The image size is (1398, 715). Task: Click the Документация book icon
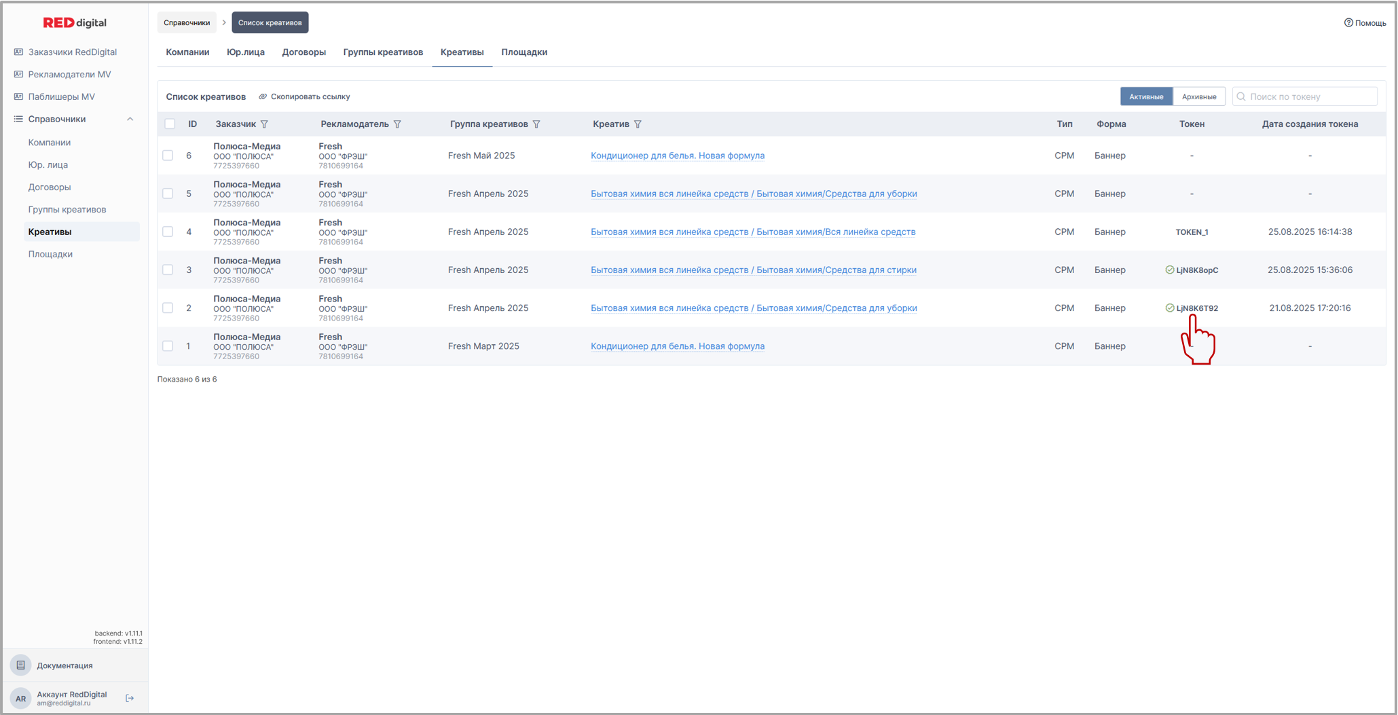point(21,665)
